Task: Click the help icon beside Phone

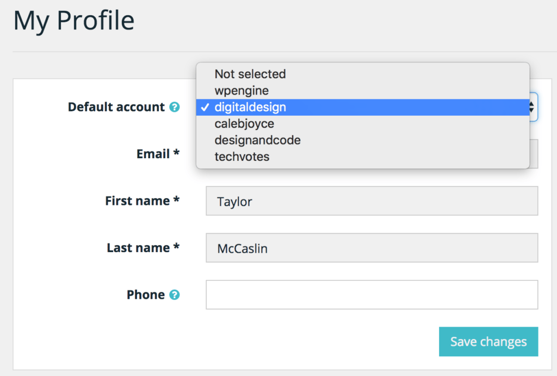Action: [174, 295]
